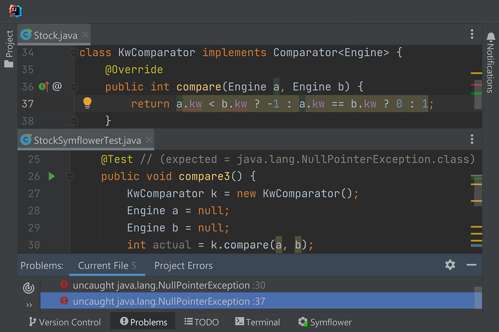This screenshot has width=499, height=332.
Task: Open the Problems panel settings gear
Action: click(x=450, y=265)
